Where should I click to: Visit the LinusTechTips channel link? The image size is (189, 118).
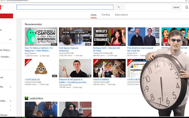point(66,53)
